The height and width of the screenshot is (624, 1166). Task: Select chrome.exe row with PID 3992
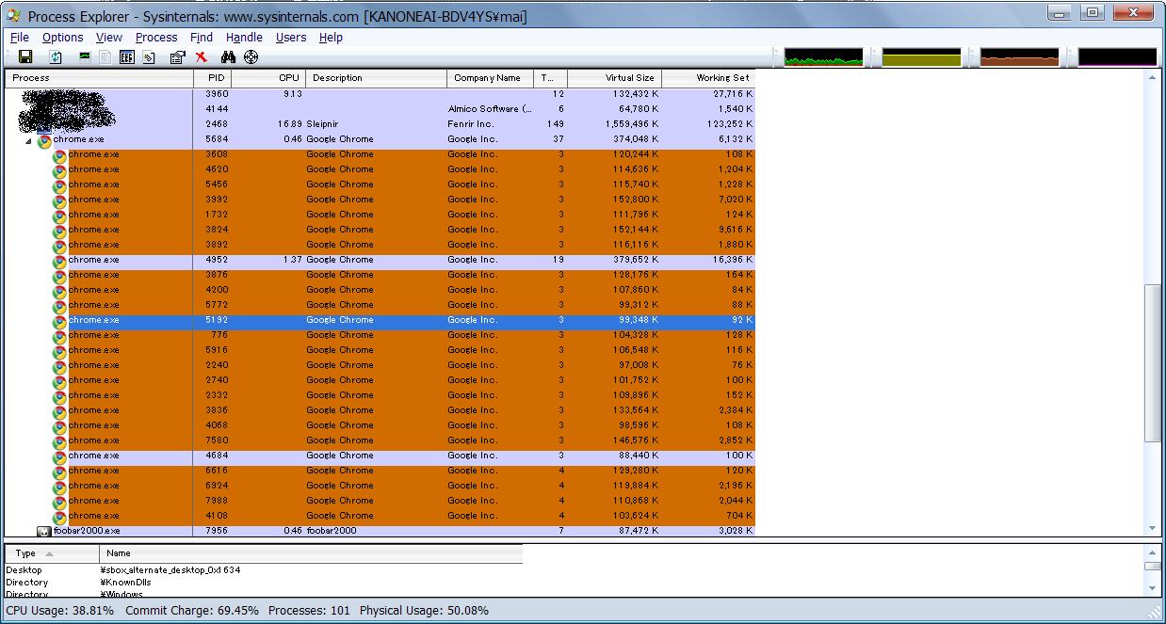380,200
